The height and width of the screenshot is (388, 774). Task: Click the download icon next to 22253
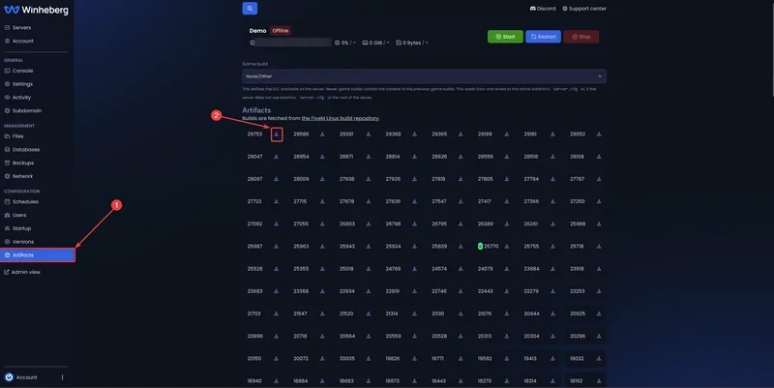599,291
